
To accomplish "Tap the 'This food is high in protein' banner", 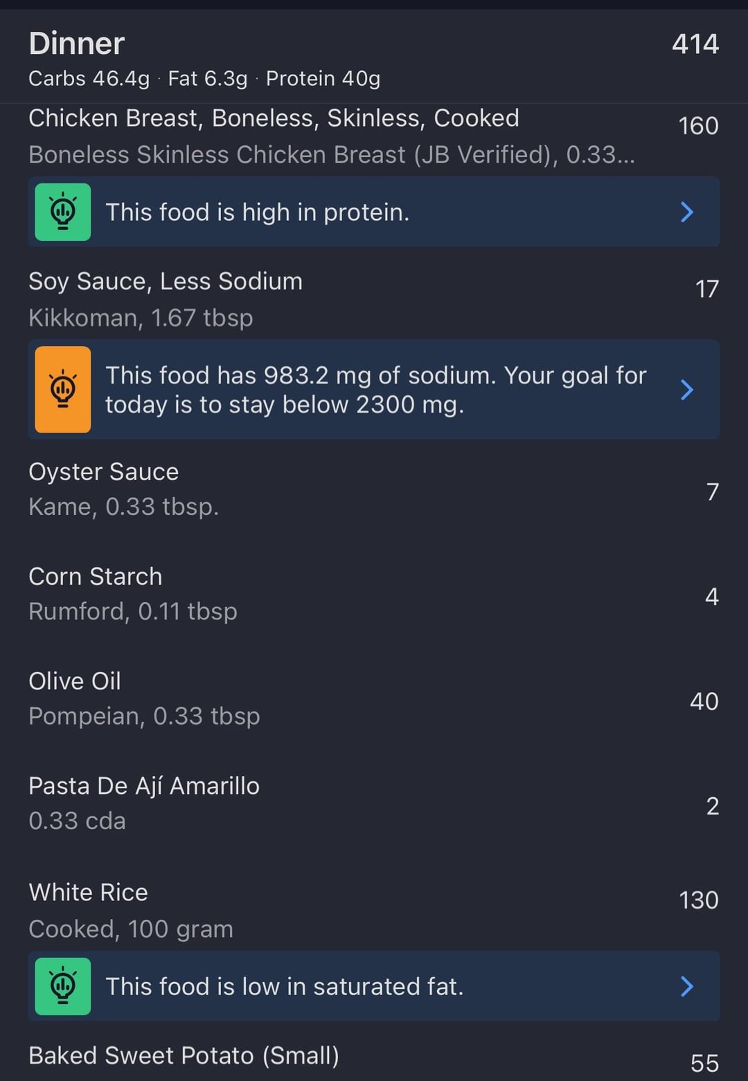I will pos(374,212).
